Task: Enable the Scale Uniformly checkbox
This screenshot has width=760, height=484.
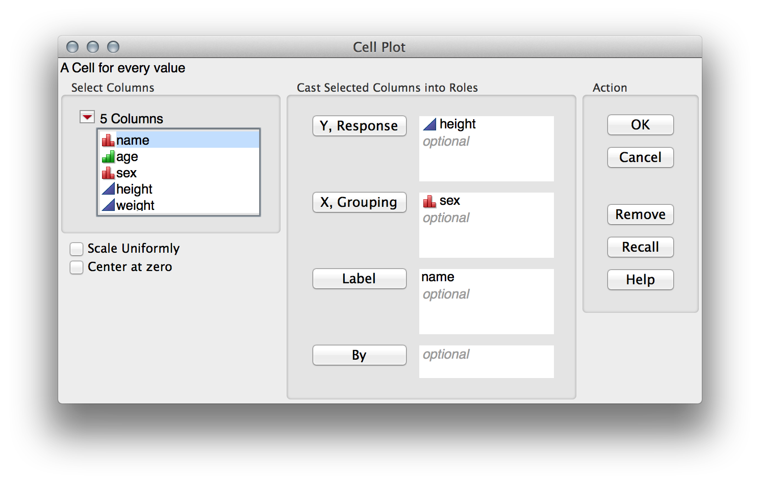Action: pyautogui.click(x=77, y=249)
